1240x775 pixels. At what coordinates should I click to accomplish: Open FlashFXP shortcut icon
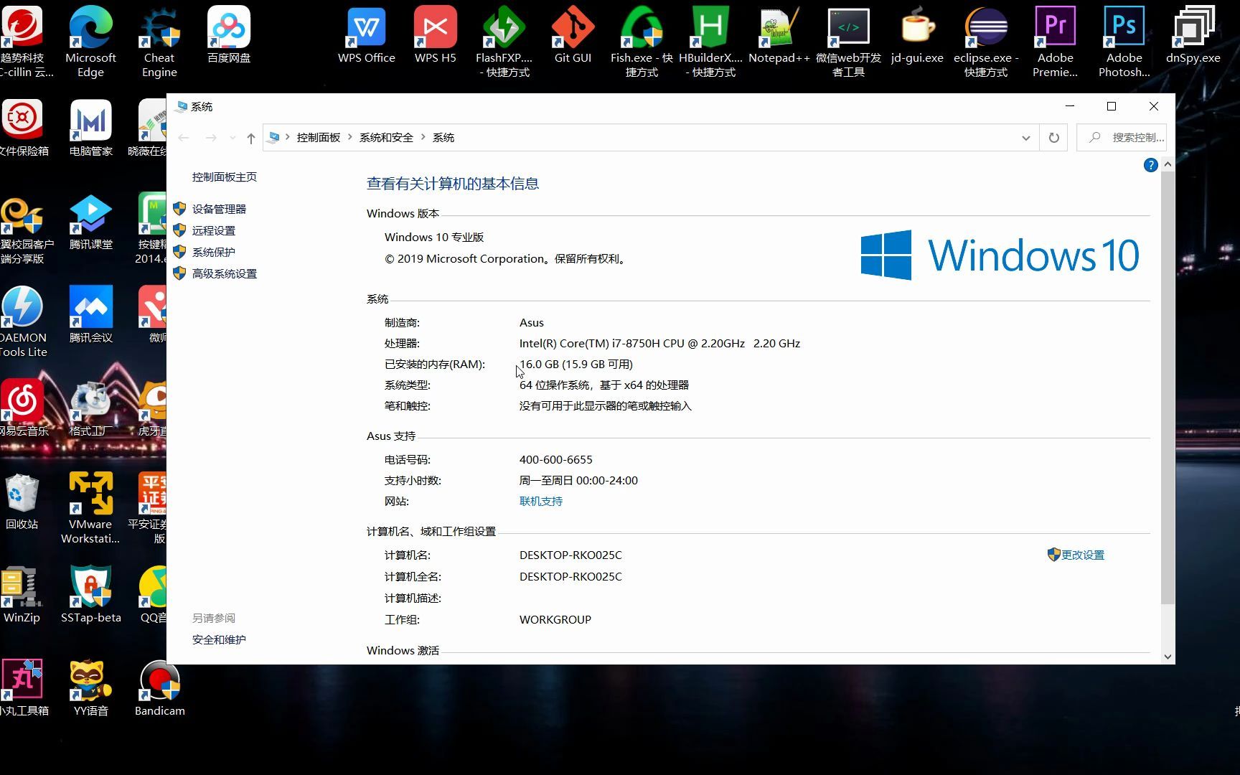[x=504, y=42]
